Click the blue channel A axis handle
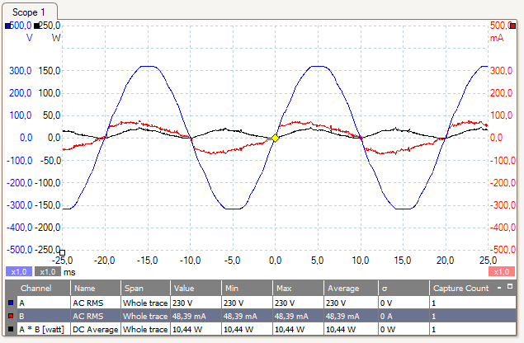The height and width of the screenshot is (343, 524). [8, 26]
